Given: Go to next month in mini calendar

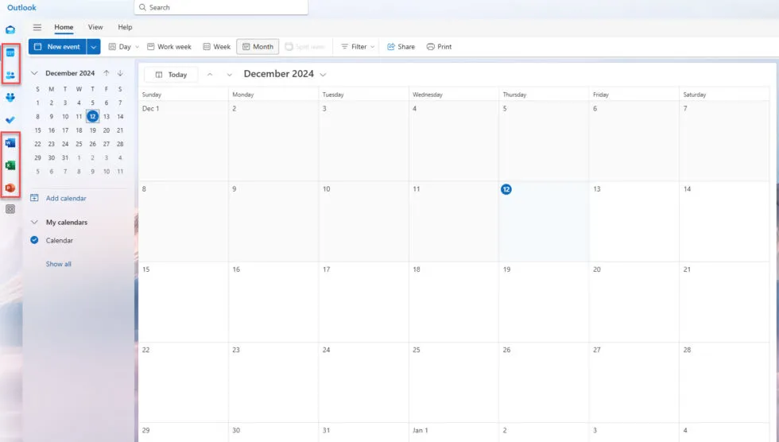Looking at the screenshot, I should coord(120,73).
